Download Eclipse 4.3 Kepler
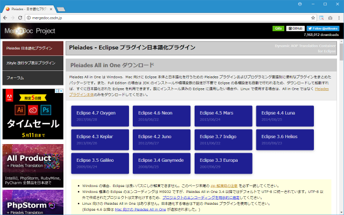This screenshot has height=215, width=344. 100,140
